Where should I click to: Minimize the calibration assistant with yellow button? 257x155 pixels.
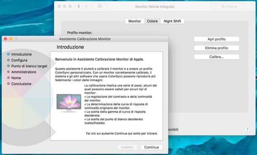click(11, 39)
